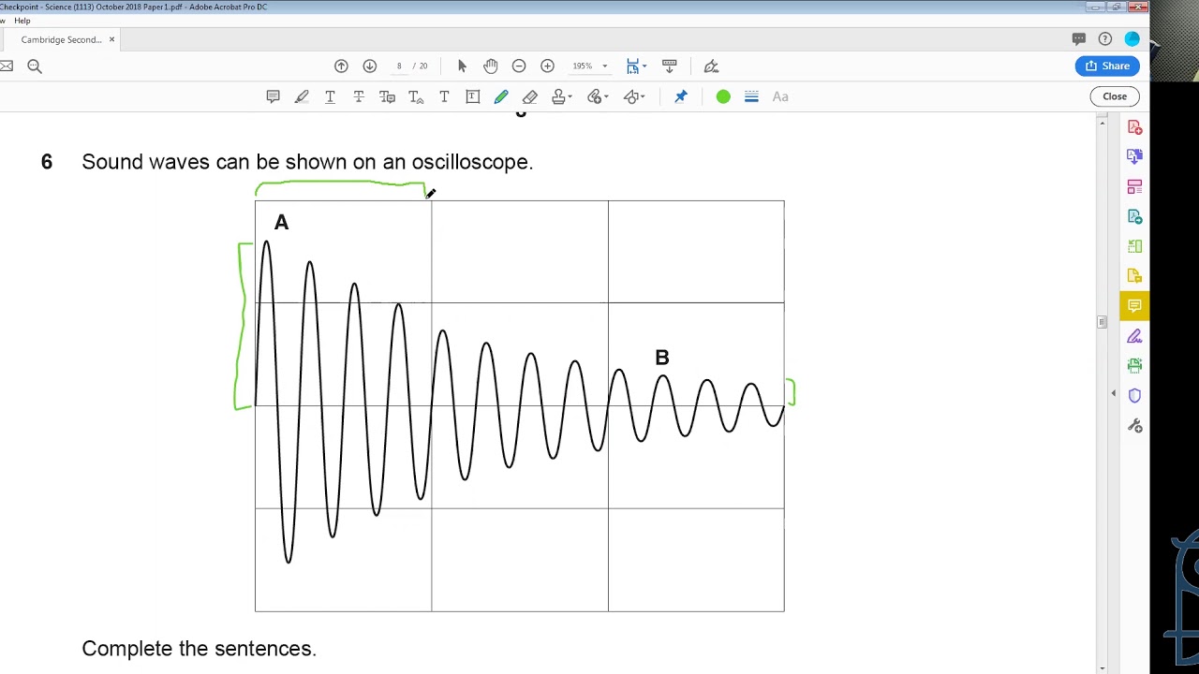Open the Edit PDF tool in sidebar

coord(1134,216)
